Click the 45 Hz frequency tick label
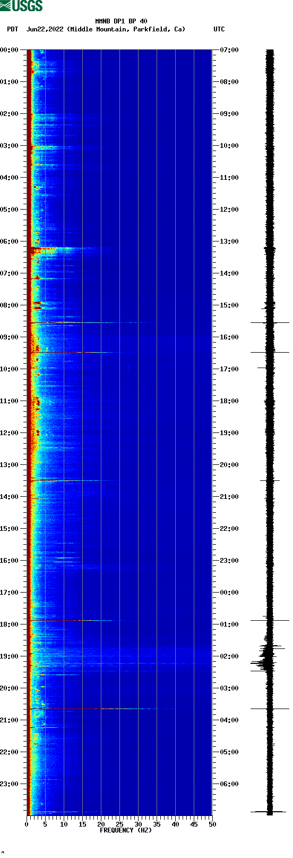 (x=194, y=824)
